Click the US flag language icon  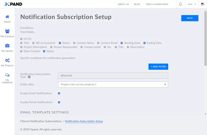pos(203,4)
